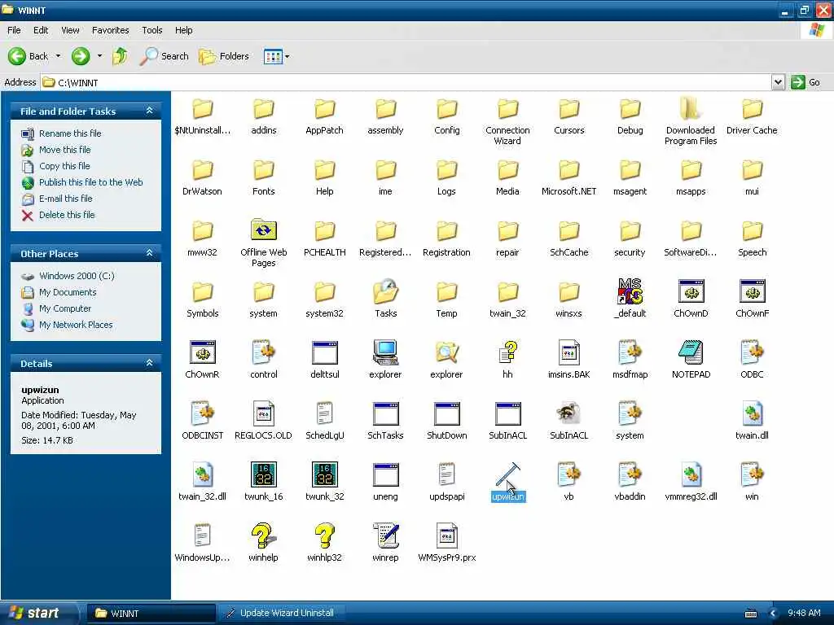Toggle the Folders pane button
834x625 pixels.
223,56
